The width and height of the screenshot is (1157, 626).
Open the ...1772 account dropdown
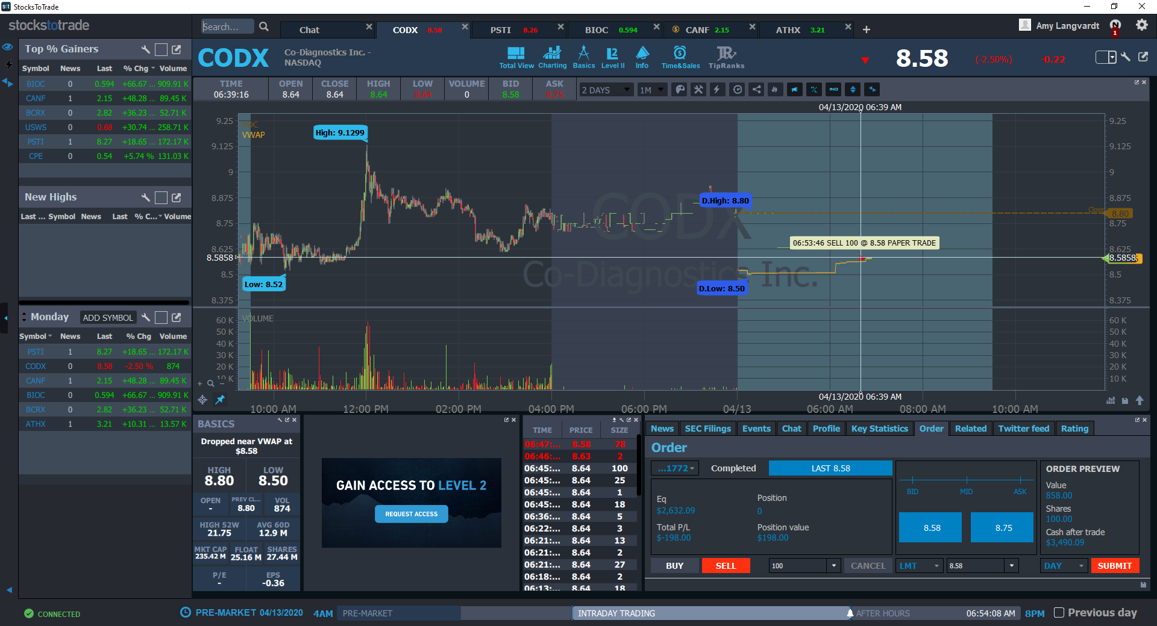pyautogui.click(x=676, y=468)
